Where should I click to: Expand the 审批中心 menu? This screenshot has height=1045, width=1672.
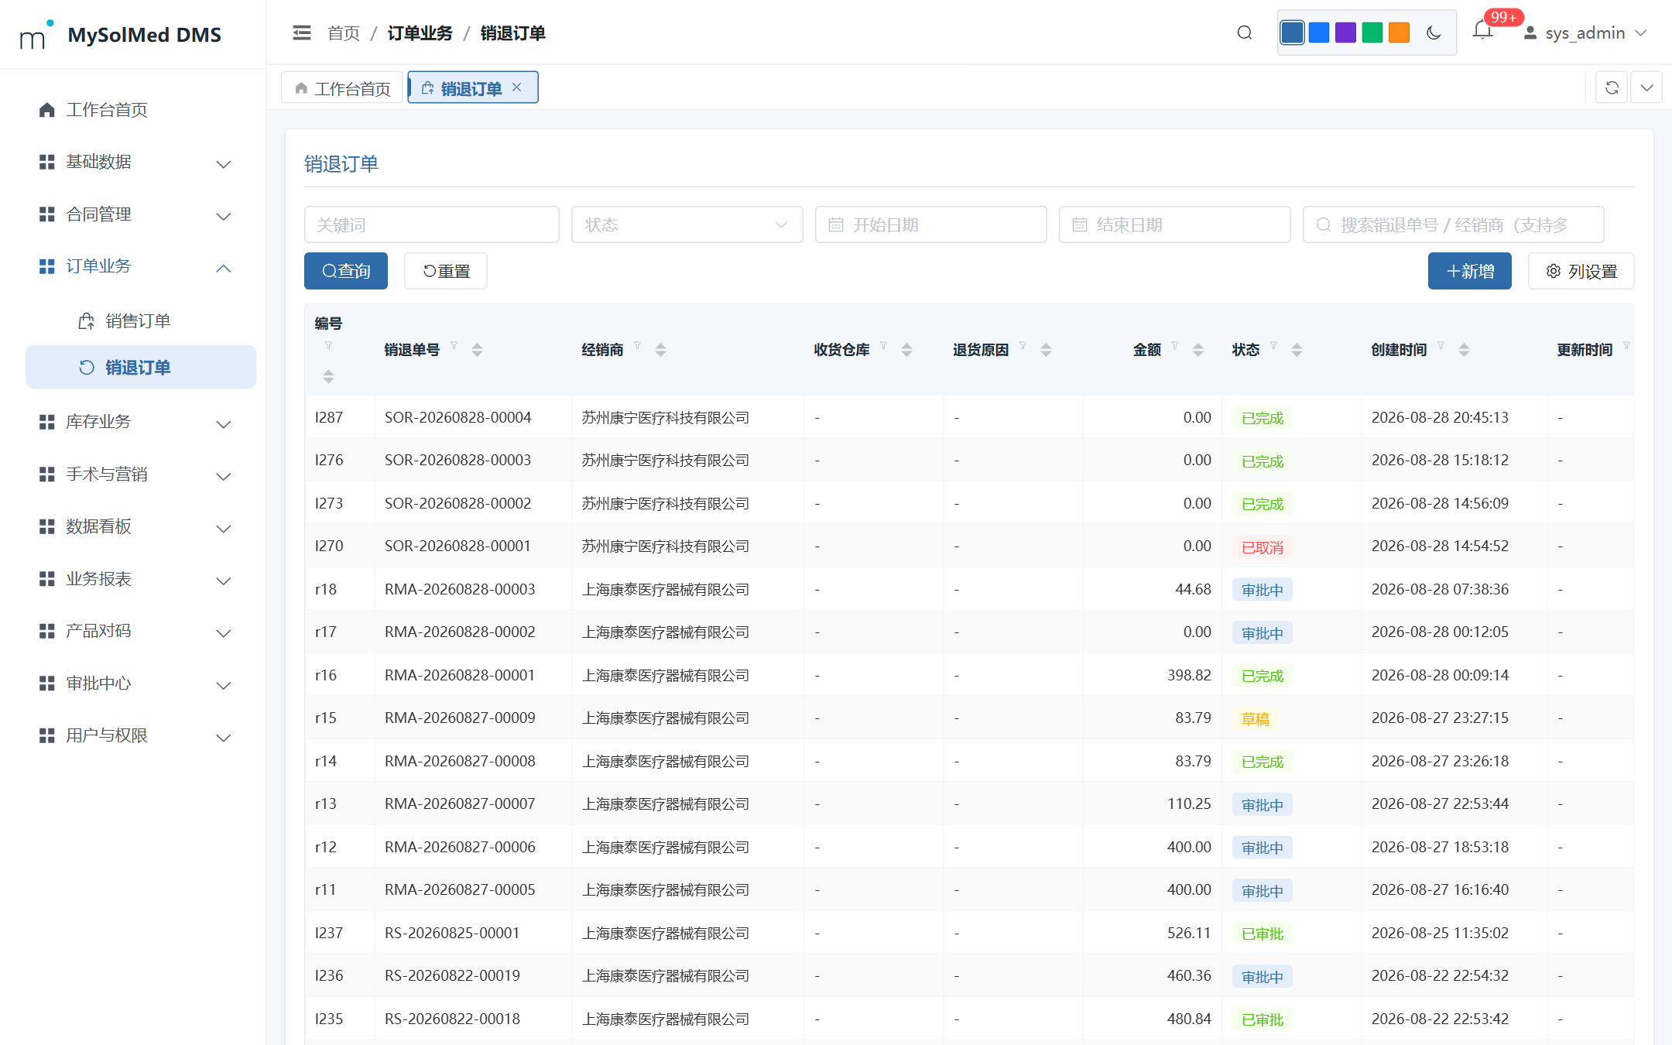[x=141, y=684]
